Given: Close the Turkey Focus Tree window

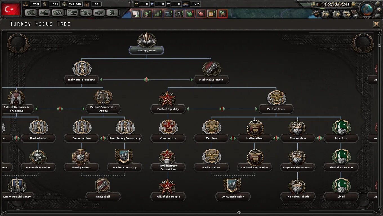Looking at the screenshot, I should (x=376, y=24).
